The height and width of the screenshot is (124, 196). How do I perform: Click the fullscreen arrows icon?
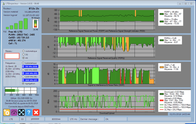[x=21, y=112]
